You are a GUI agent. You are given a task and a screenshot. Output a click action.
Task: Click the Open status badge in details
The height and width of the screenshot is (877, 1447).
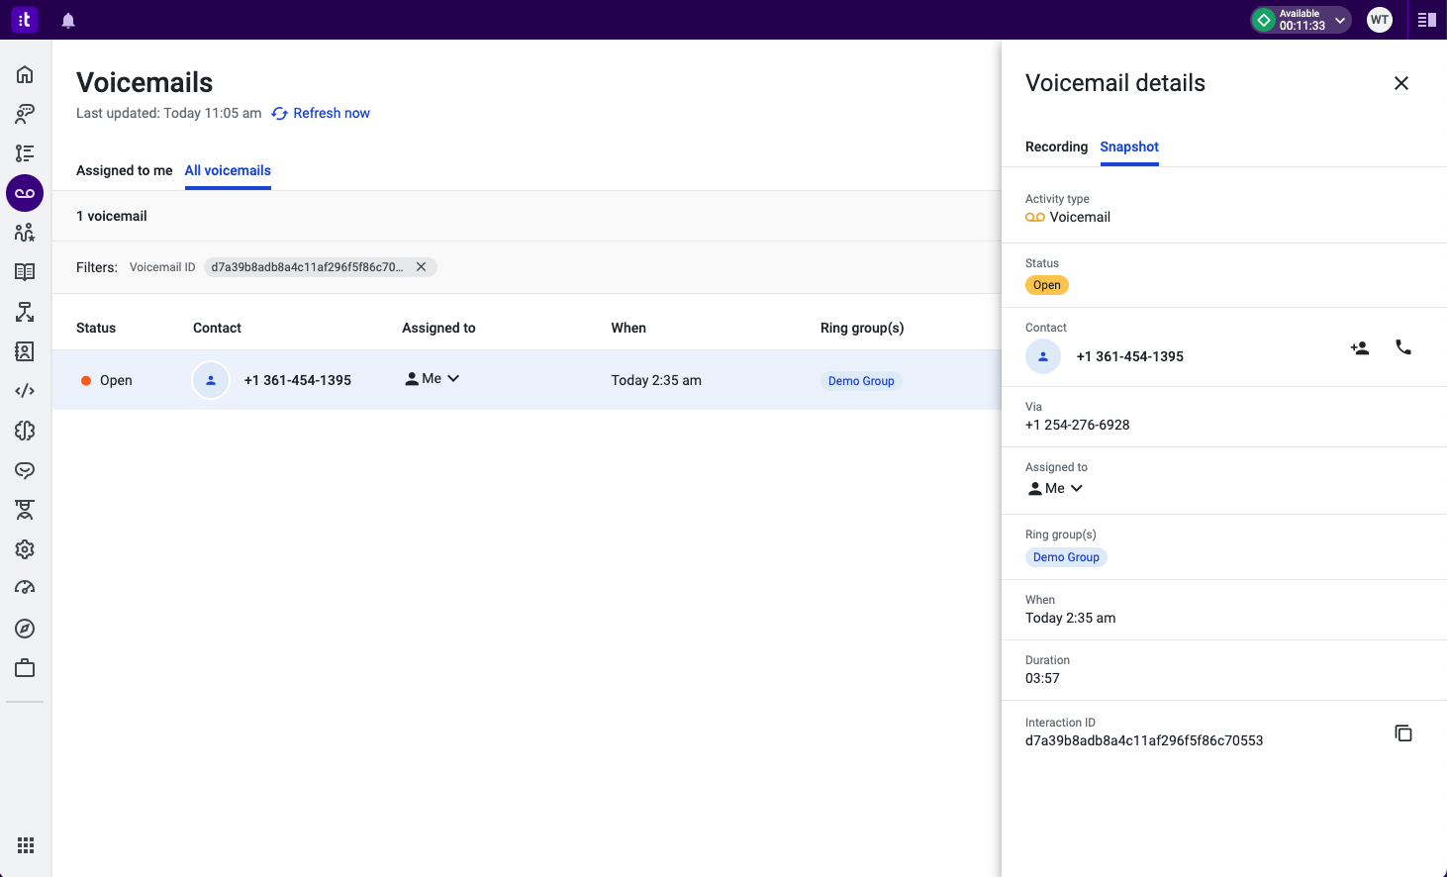click(x=1047, y=285)
